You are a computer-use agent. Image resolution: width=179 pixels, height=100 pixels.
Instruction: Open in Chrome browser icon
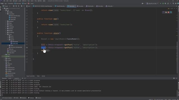[166, 12]
